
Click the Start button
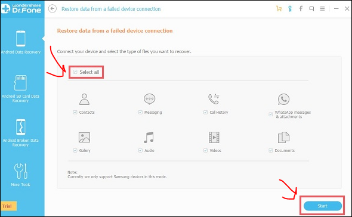[x=323, y=206]
